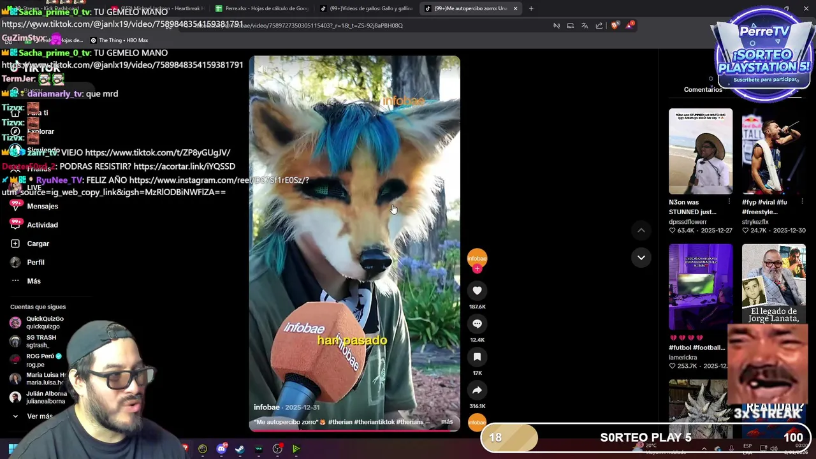Like the infobae fox video

(x=477, y=291)
